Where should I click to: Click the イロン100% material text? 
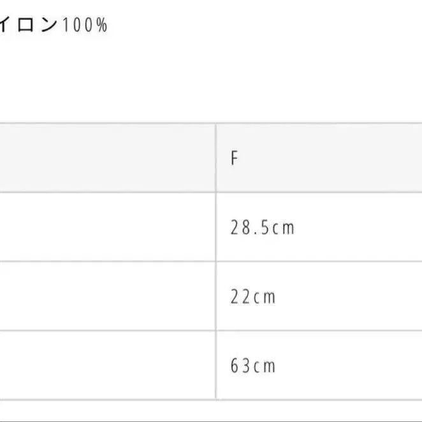54,25
